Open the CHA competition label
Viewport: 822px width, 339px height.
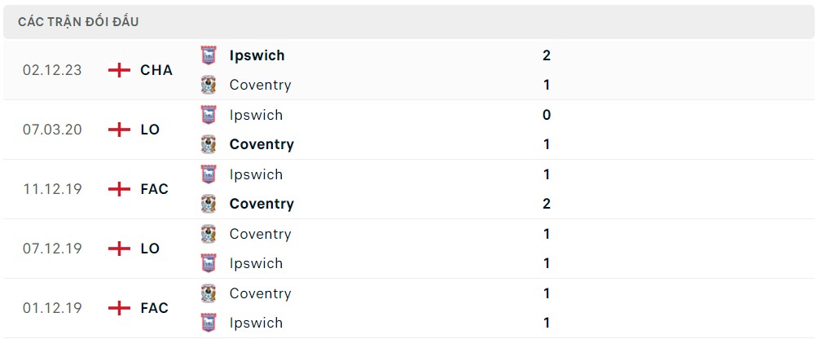tap(156, 70)
